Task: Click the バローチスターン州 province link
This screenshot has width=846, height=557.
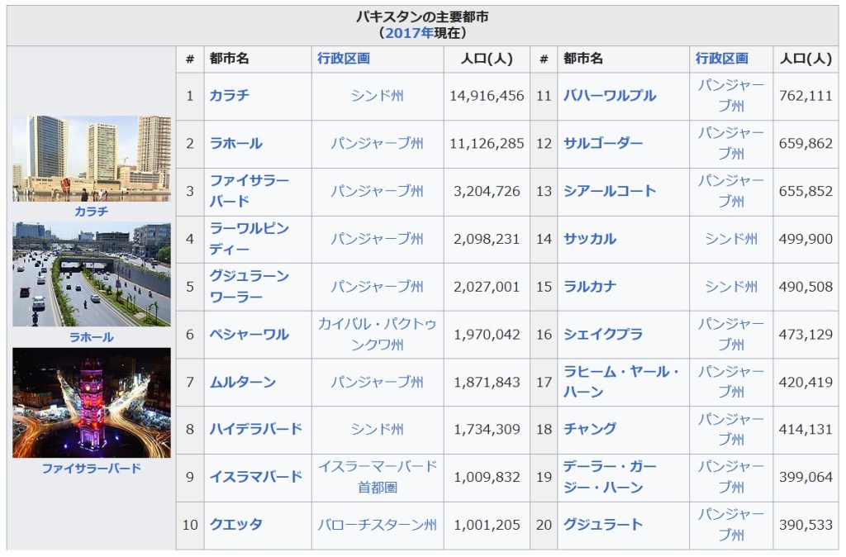Action: click(x=377, y=525)
